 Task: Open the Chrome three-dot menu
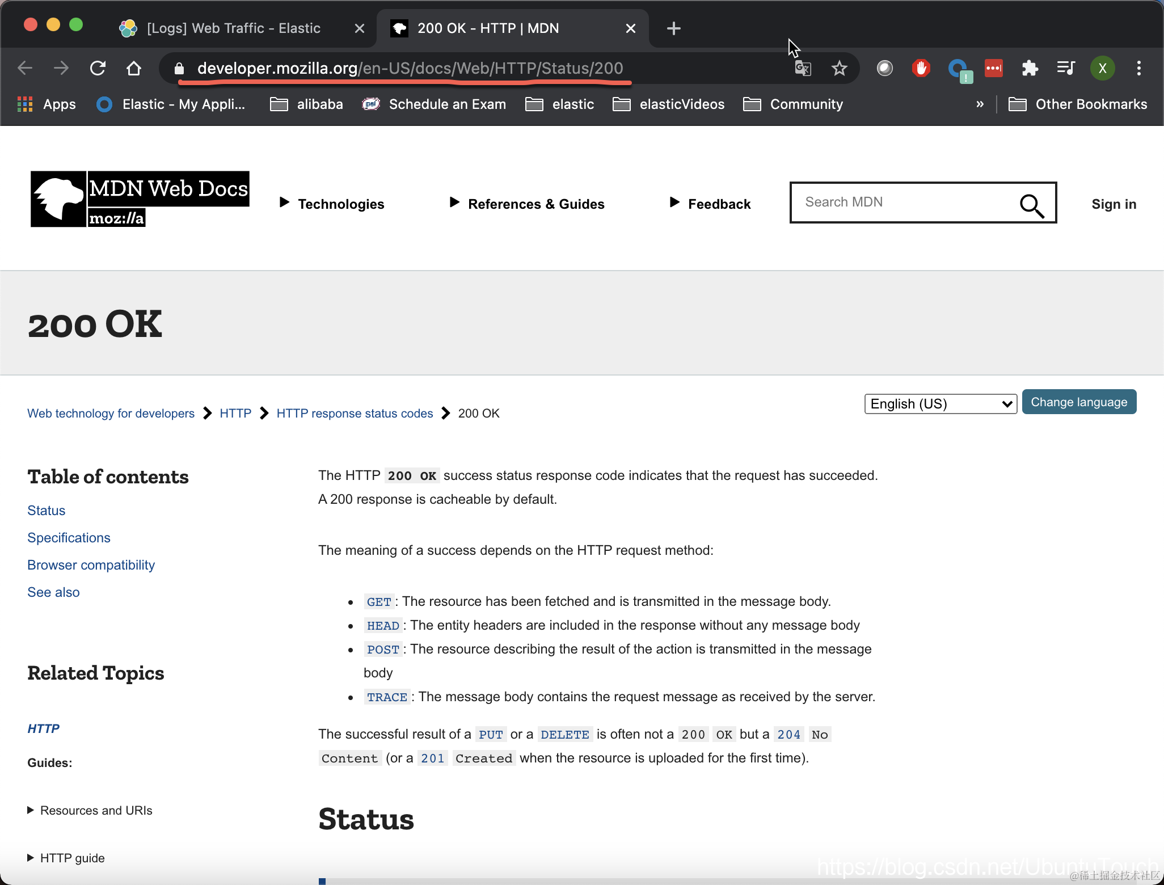coord(1138,69)
